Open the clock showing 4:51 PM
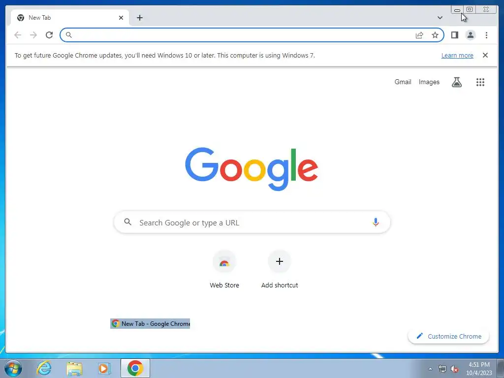Screen dimensions: 504x378 pyautogui.click(x=479, y=369)
